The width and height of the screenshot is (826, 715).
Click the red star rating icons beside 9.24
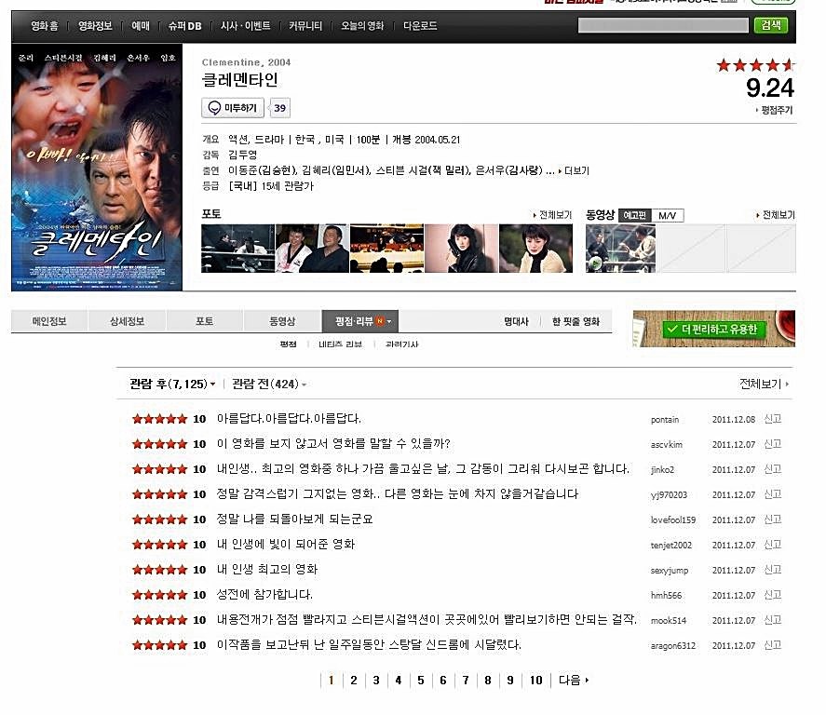(755, 65)
